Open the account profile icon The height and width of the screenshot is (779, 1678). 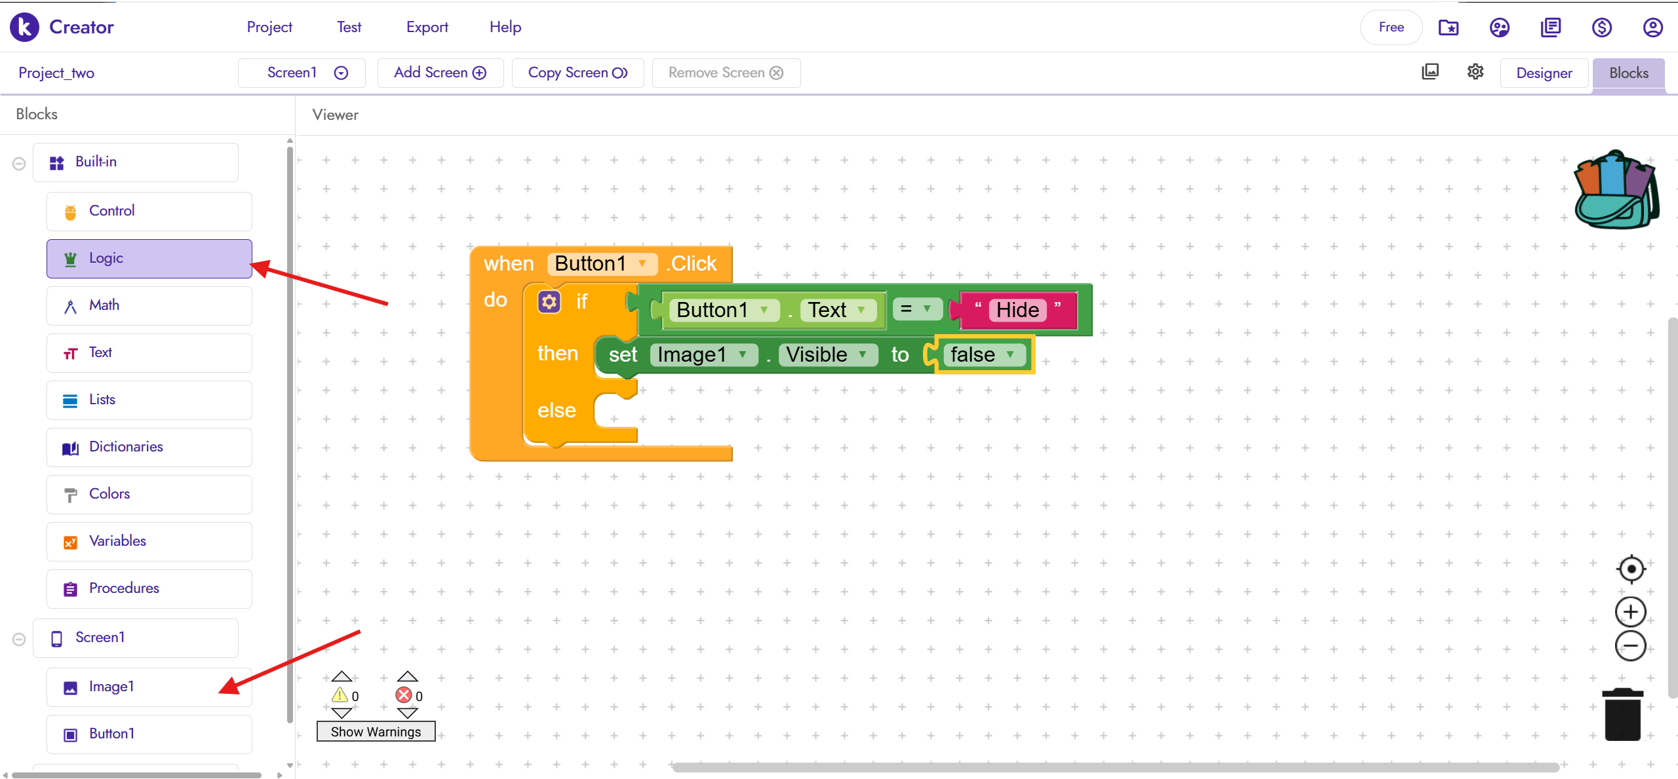(x=1652, y=28)
